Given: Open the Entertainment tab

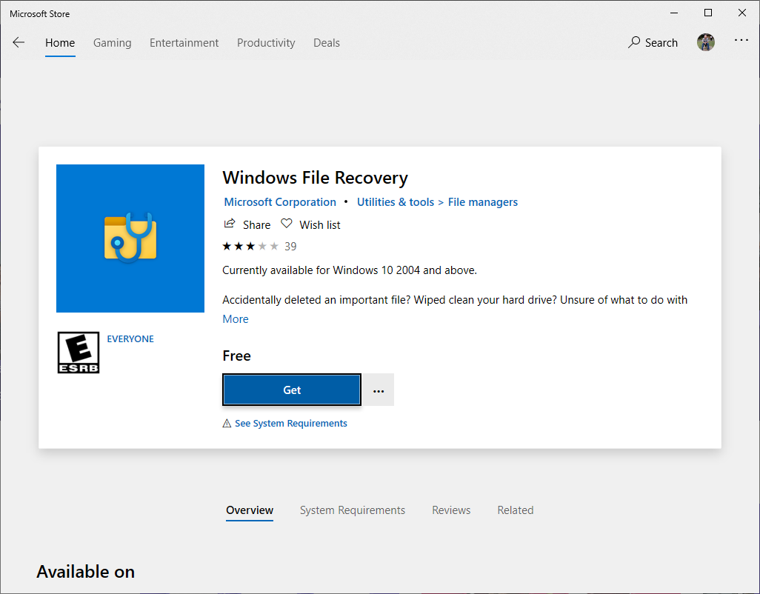Looking at the screenshot, I should pyautogui.click(x=184, y=43).
